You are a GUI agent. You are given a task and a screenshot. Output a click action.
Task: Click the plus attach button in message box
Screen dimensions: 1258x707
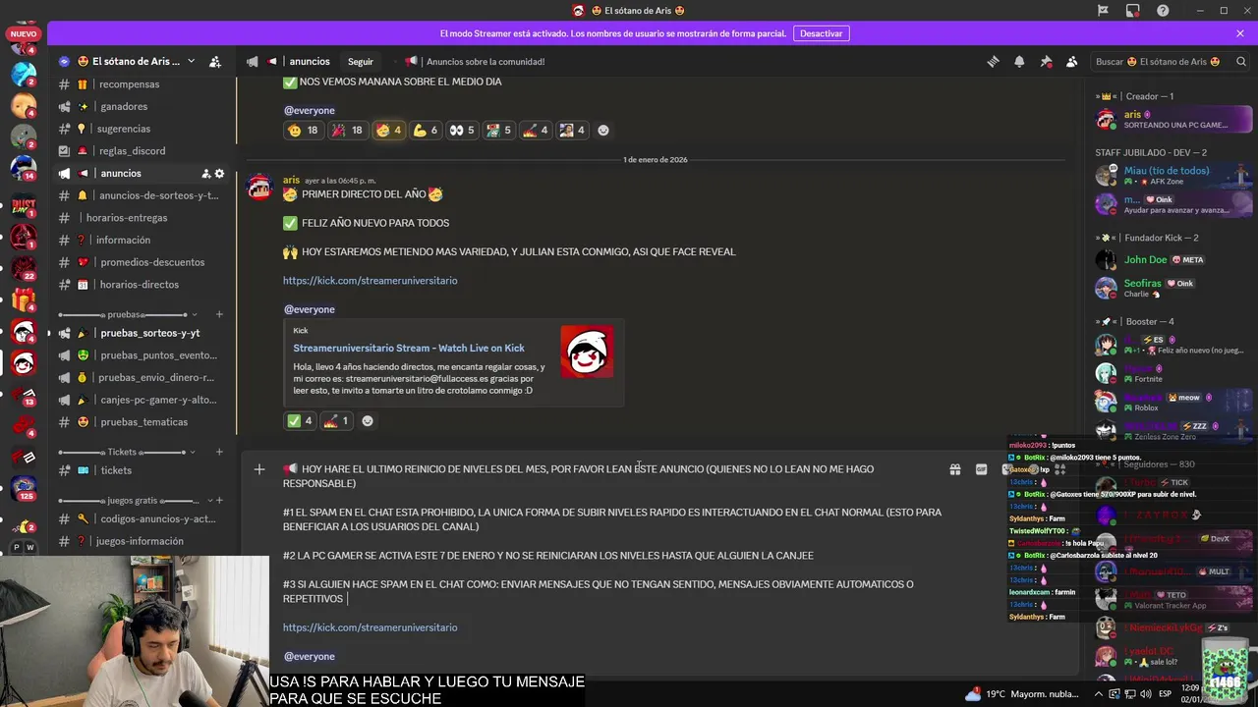(x=259, y=469)
